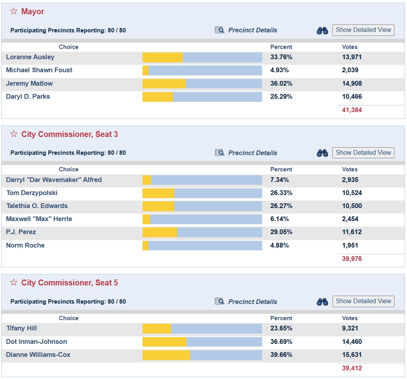Viewport: 407px width, 379px height.
Task: Show Detailed View for Commissioner Seat 3
Action: 363,153
